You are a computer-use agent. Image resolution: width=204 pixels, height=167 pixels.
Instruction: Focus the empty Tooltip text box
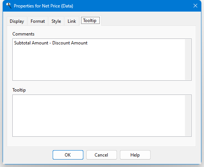coord(99,115)
